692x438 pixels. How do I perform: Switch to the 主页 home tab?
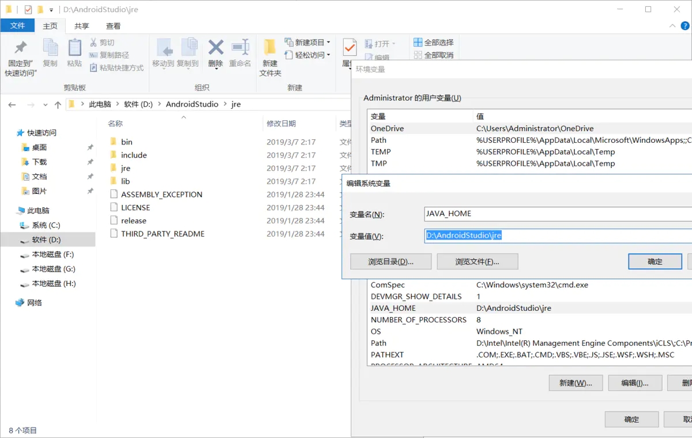[50, 26]
